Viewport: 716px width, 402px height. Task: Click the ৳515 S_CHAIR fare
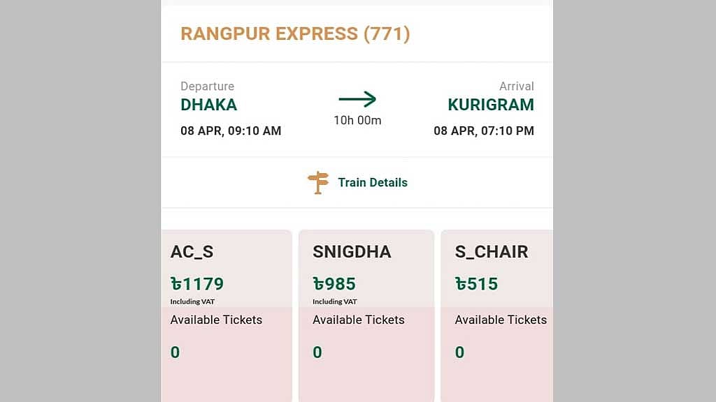[476, 284]
